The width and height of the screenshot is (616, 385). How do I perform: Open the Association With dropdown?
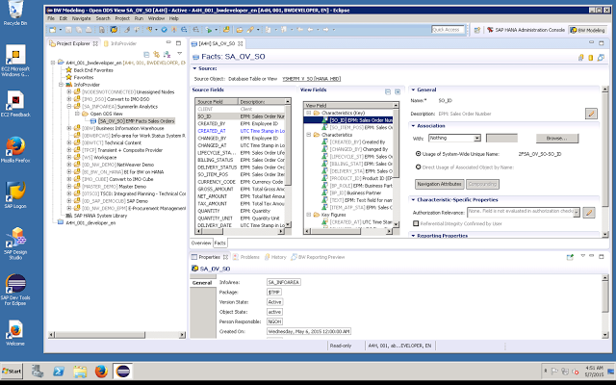click(477, 139)
